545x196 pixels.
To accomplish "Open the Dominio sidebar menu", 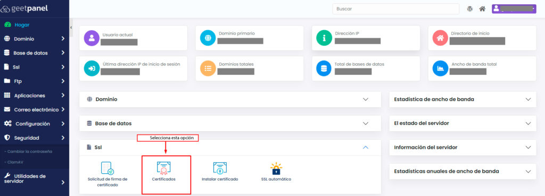I will [x=35, y=39].
